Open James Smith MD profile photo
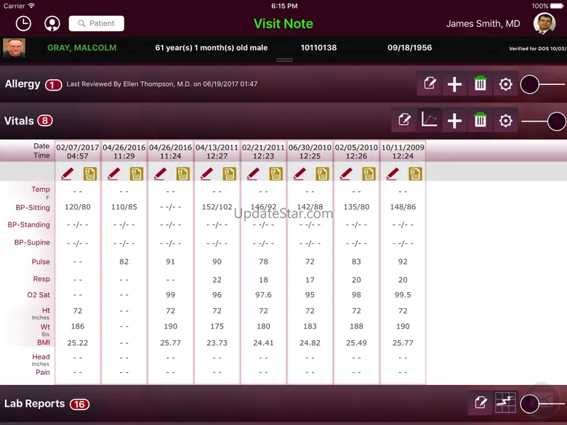The height and width of the screenshot is (425, 567). 544,23
